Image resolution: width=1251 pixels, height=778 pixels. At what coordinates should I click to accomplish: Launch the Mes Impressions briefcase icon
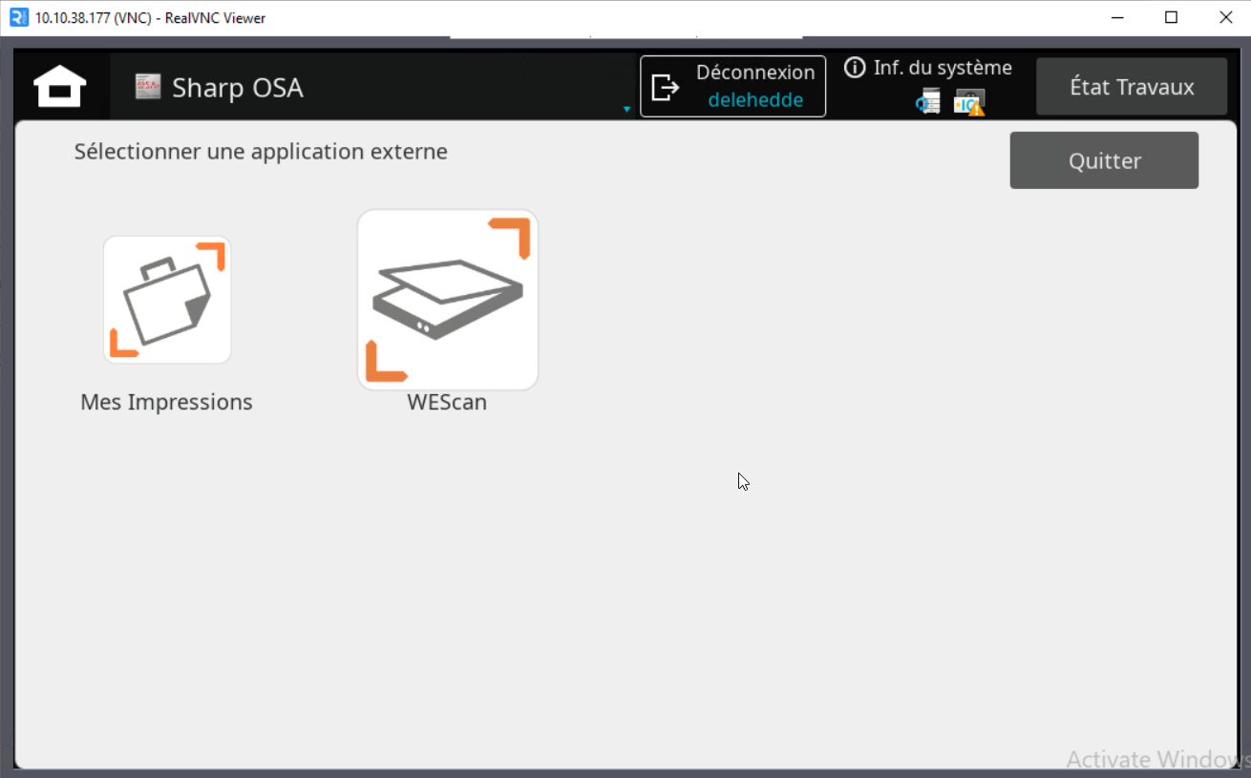click(x=167, y=300)
